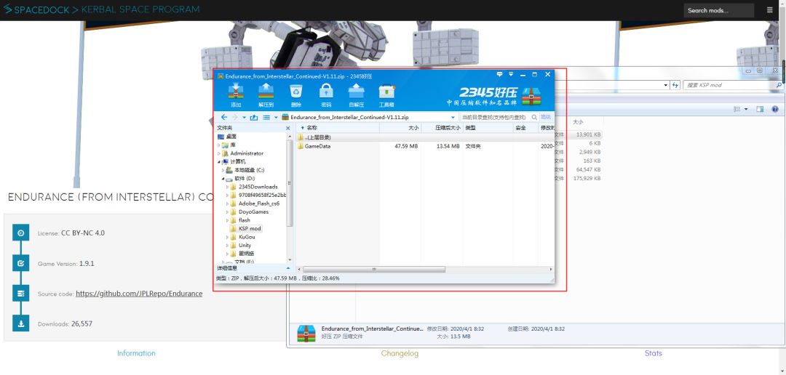The width and height of the screenshot is (786, 375).
Task: Click the 自解压 (Self-extract) toolbar icon
Action: point(356,91)
